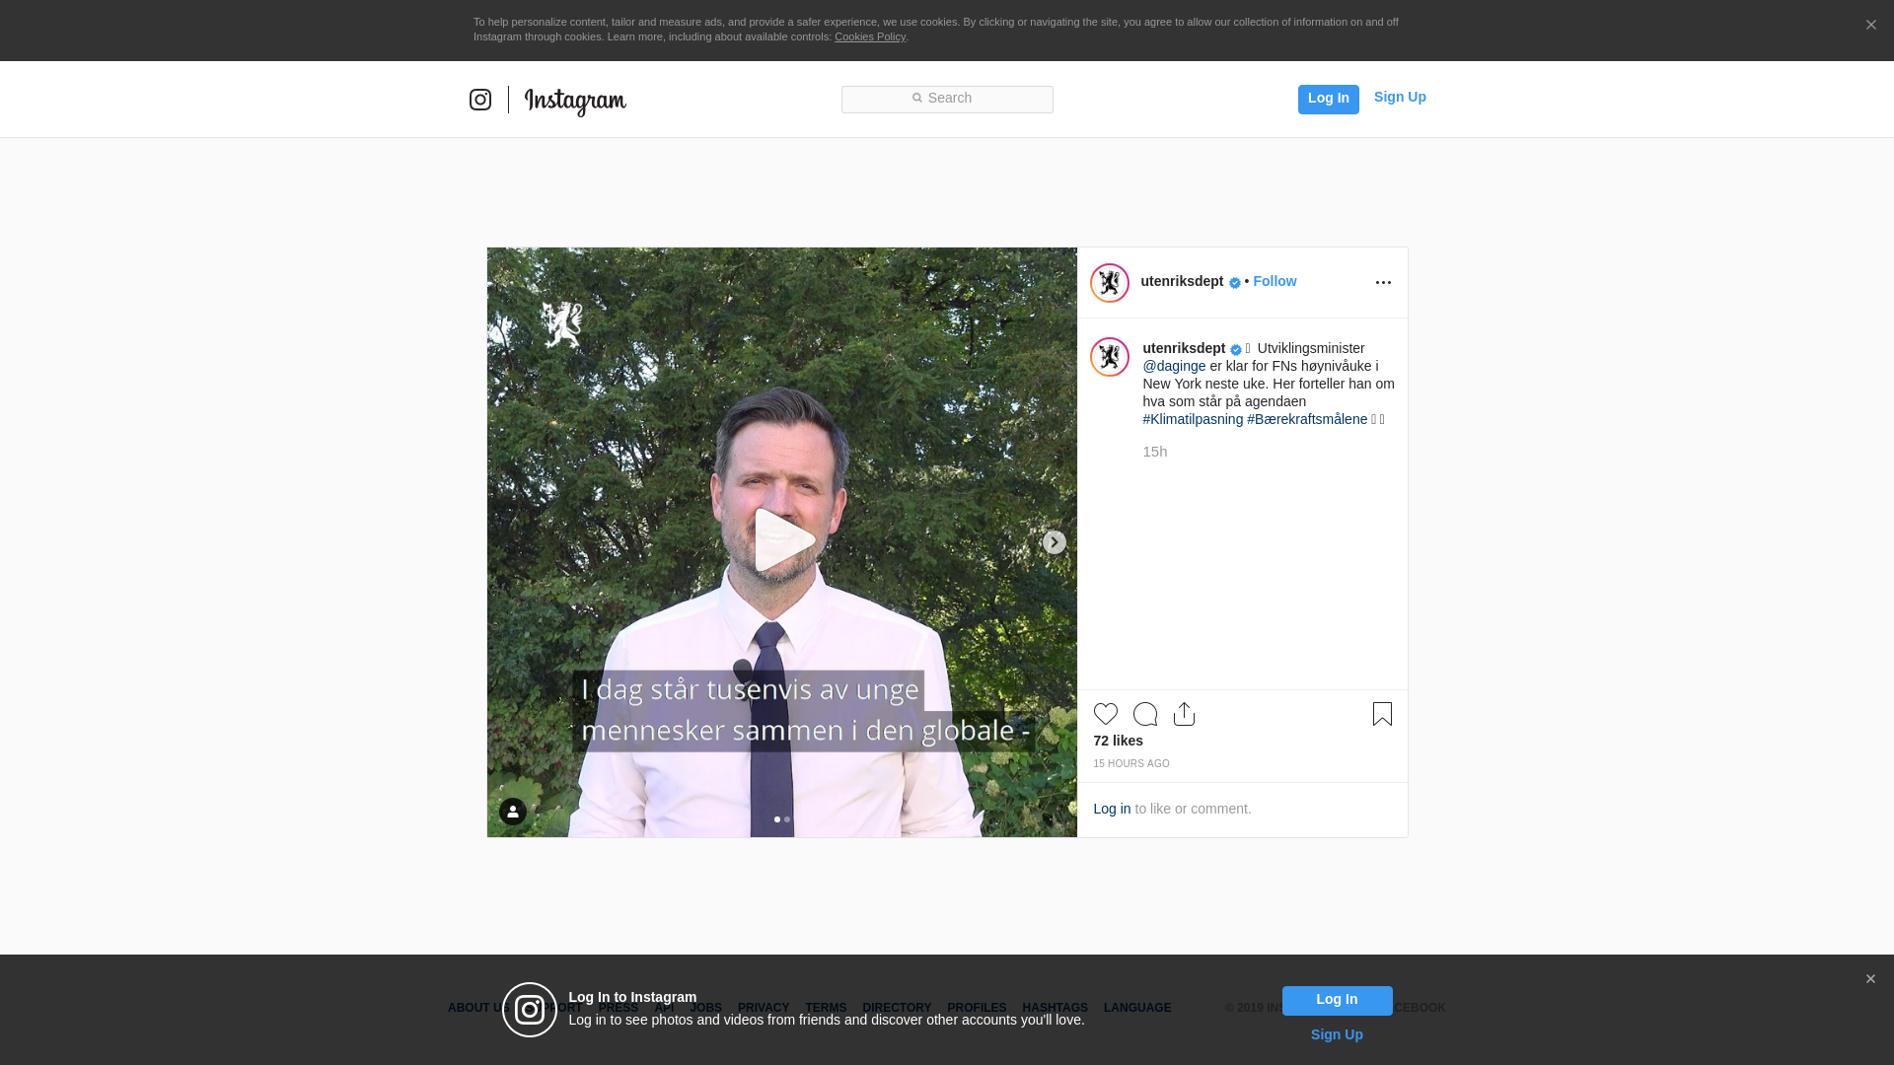1894x1065 pixels.
Task: Show tagged people icon on video
Action: pos(513,812)
